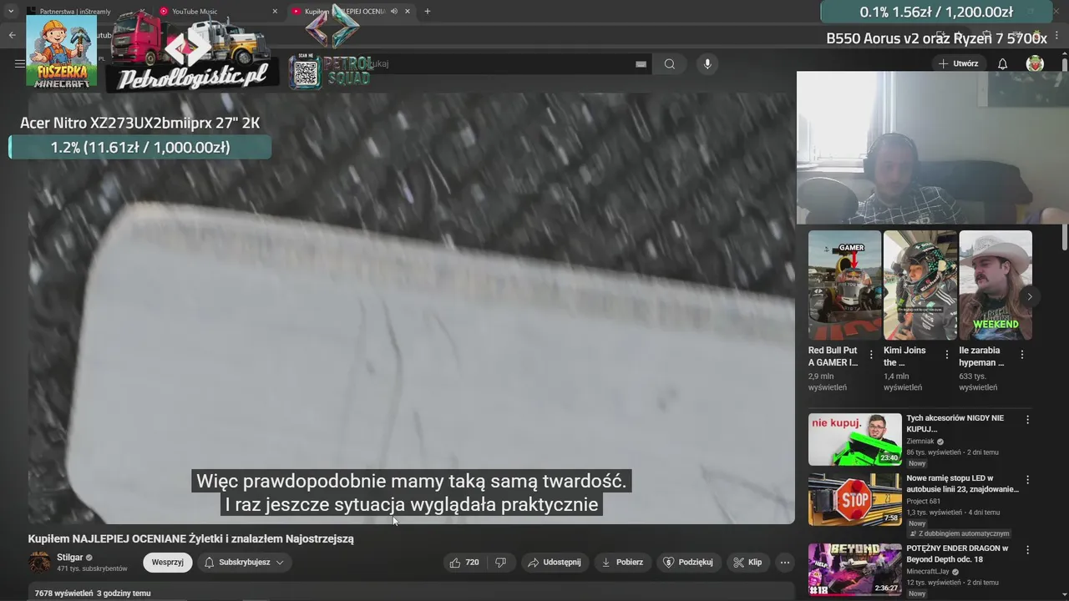This screenshot has width=1069, height=601.
Task: Create a clip with Klip button
Action: (747, 563)
